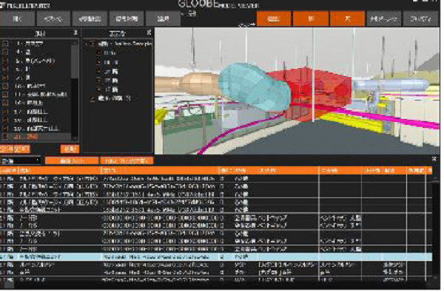Toggle the first orange button in top toolbar
Image resolution: width=444 pixels, height=292 pixels.
click(274, 19)
